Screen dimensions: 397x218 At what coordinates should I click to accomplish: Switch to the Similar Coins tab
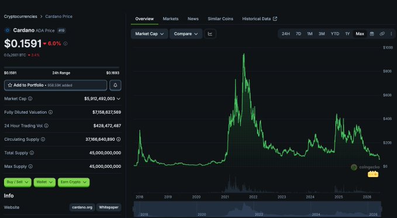point(220,19)
